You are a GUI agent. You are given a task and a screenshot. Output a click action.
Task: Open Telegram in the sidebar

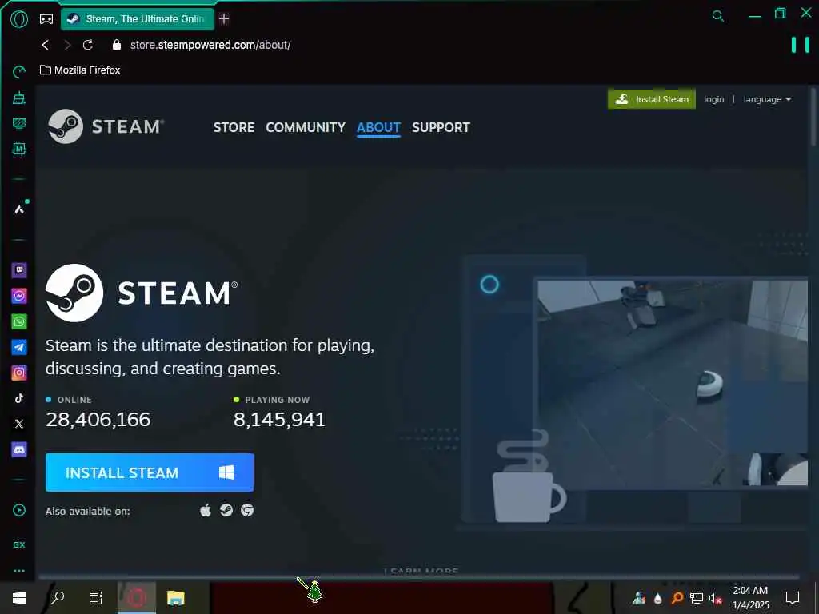[19, 347]
